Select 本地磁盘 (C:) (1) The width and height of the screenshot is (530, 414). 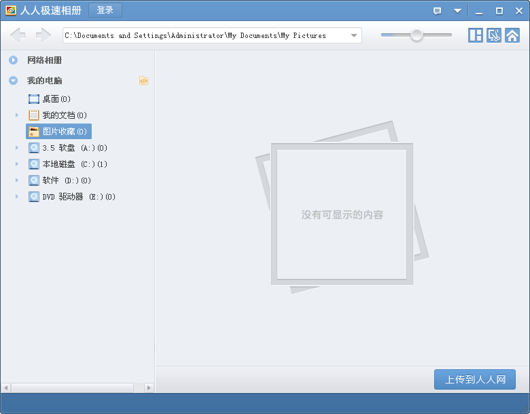click(68, 164)
